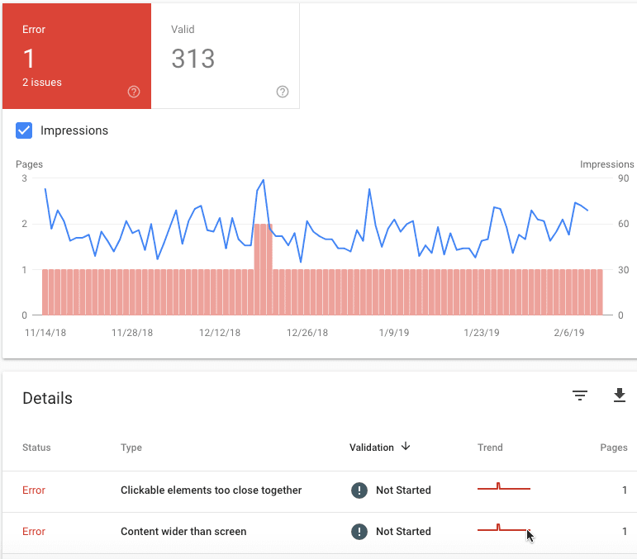Click trend sparkline for Clickable elements row
Screen dimensions: 637x559
(504, 486)
